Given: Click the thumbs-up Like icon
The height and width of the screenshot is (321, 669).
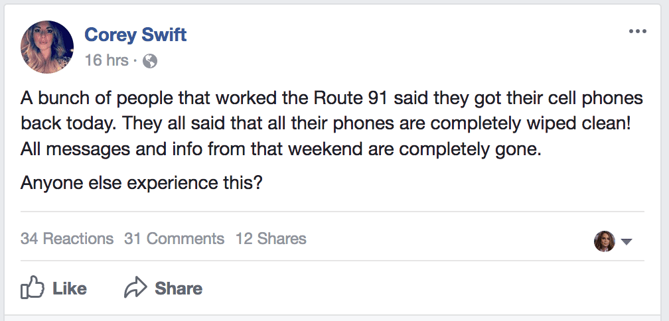Looking at the screenshot, I should click(x=32, y=289).
